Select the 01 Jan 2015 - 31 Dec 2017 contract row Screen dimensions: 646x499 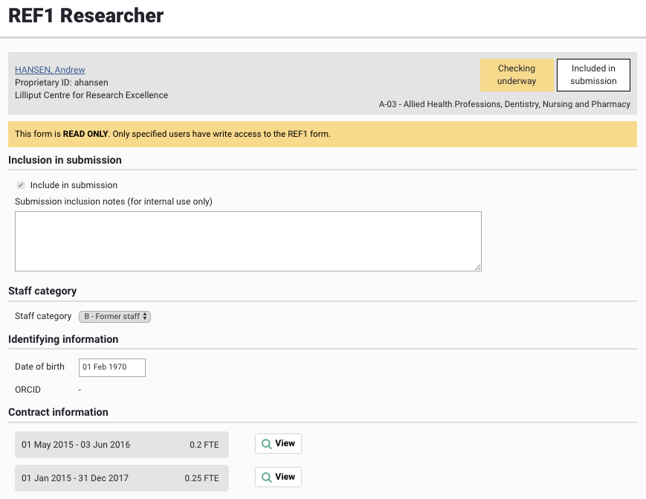pyautogui.click(x=121, y=478)
